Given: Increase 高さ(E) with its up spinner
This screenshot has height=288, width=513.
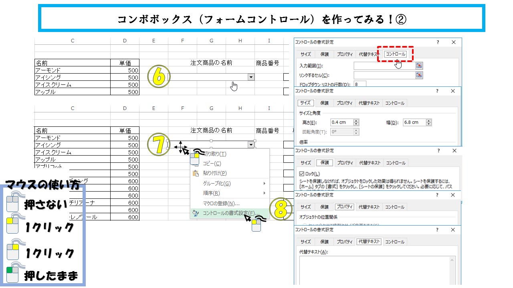Looking at the screenshot, I should (x=356, y=121).
